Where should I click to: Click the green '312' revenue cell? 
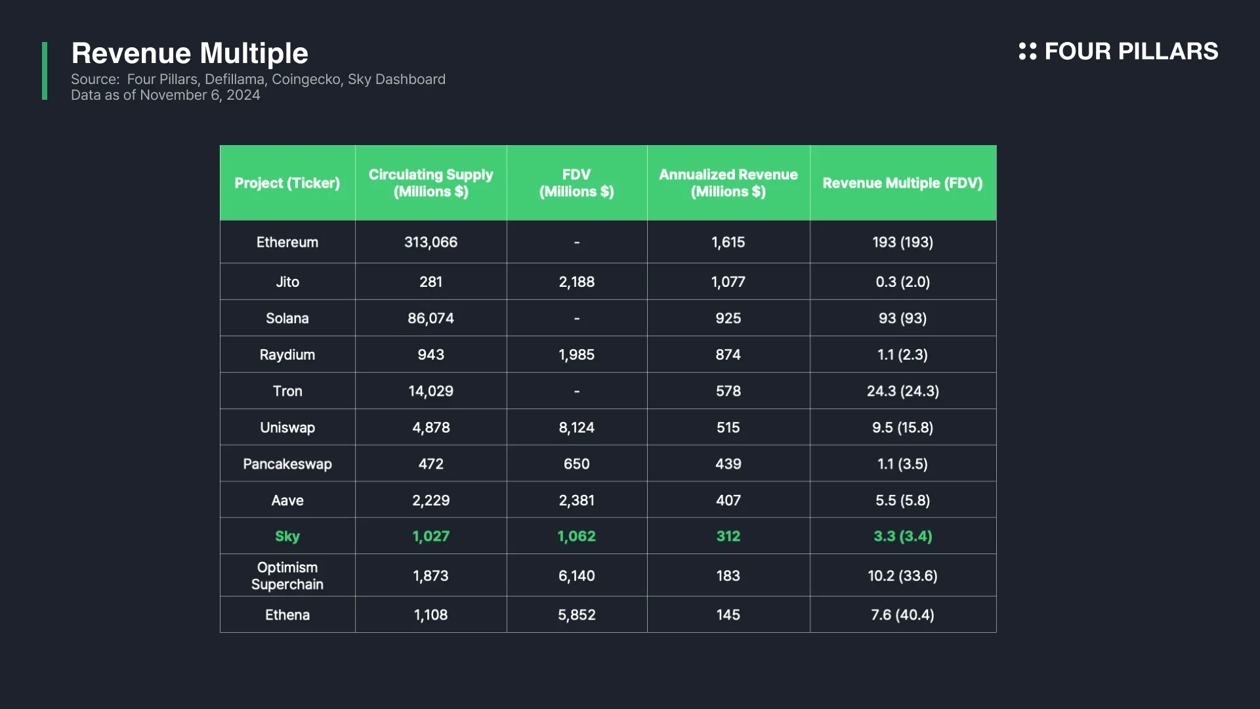[x=728, y=536]
